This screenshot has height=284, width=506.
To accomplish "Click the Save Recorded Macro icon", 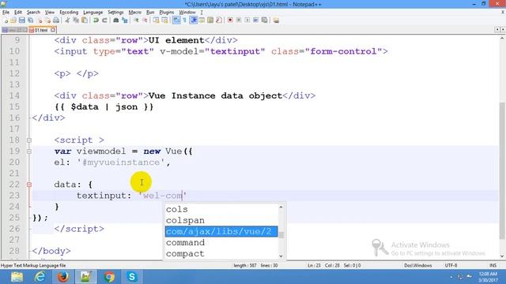I will tap(265, 21).
